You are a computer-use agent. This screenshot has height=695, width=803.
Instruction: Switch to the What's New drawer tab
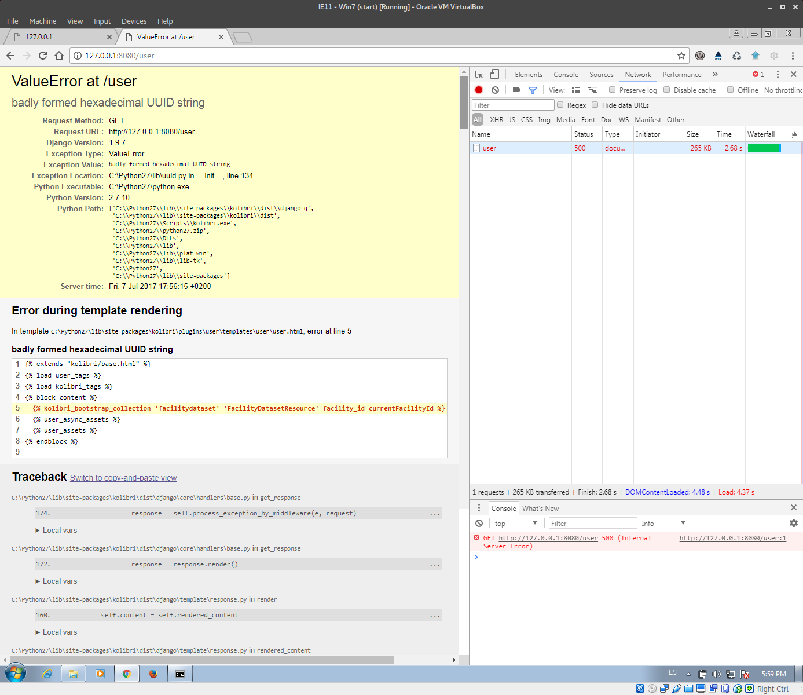pyautogui.click(x=540, y=508)
